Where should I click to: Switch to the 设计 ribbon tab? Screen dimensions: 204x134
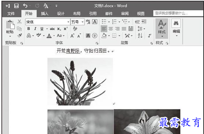[x=60, y=14]
